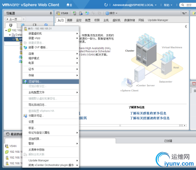Select 部署 OVF 模板 in context menu

click(x=51, y=47)
